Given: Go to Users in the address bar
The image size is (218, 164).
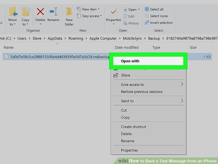Looking at the screenshot, I should point(22,38).
